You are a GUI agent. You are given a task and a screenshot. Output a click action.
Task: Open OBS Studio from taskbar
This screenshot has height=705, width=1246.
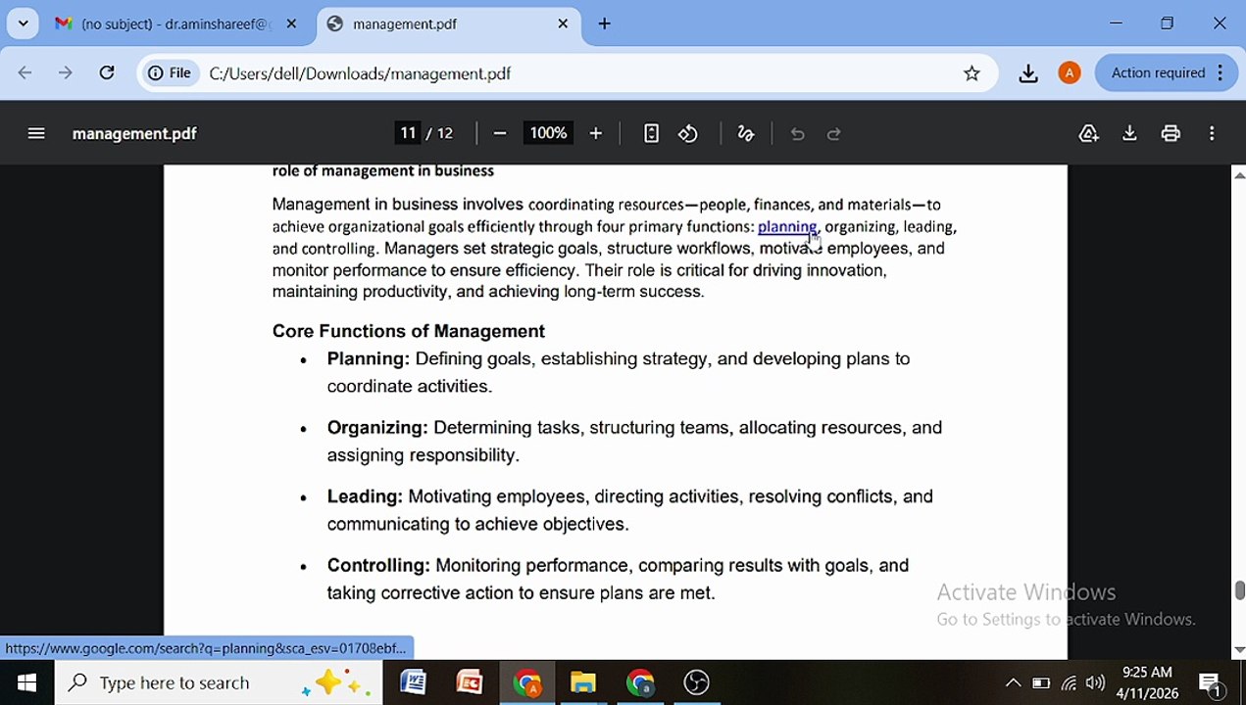tap(697, 682)
